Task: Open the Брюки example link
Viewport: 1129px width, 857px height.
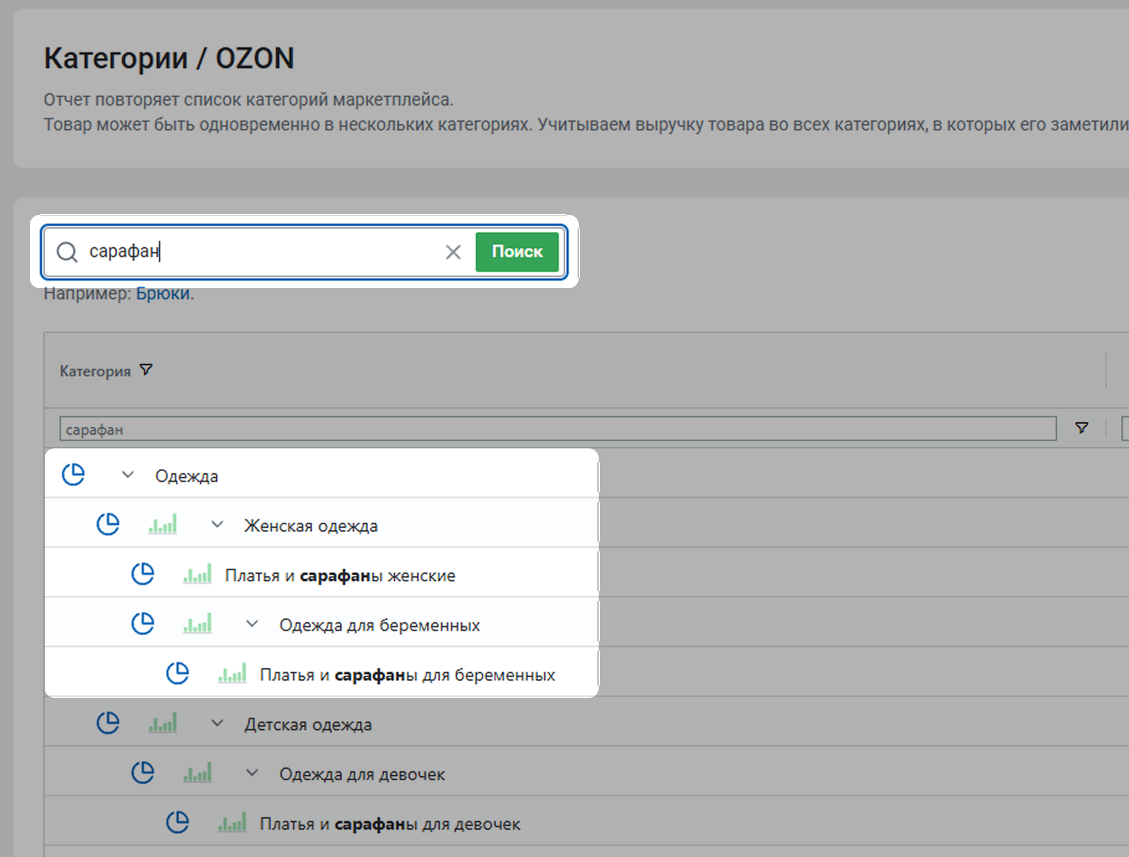Action: pyautogui.click(x=163, y=294)
